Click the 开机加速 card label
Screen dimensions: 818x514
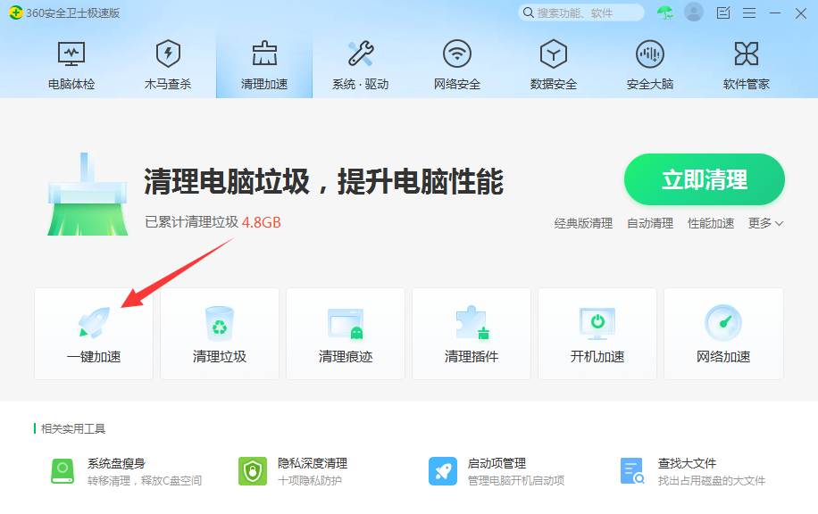tap(597, 357)
